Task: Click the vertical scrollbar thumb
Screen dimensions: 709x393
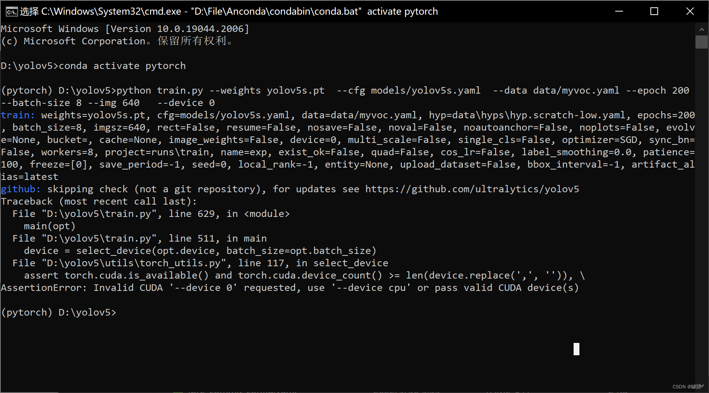Action: 702,42
